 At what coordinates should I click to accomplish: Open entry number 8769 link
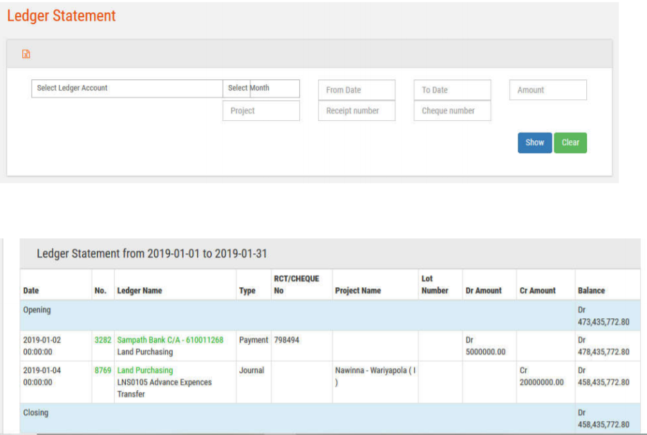[102, 370]
